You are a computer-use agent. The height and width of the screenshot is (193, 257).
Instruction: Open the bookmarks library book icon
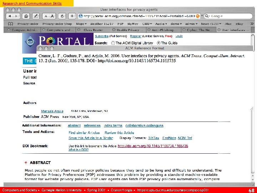tap(10, 24)
